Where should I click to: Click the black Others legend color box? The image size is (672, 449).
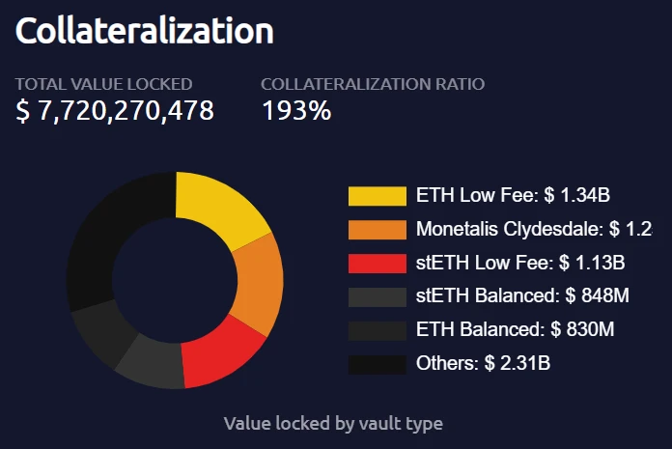(x=378, y=363)
